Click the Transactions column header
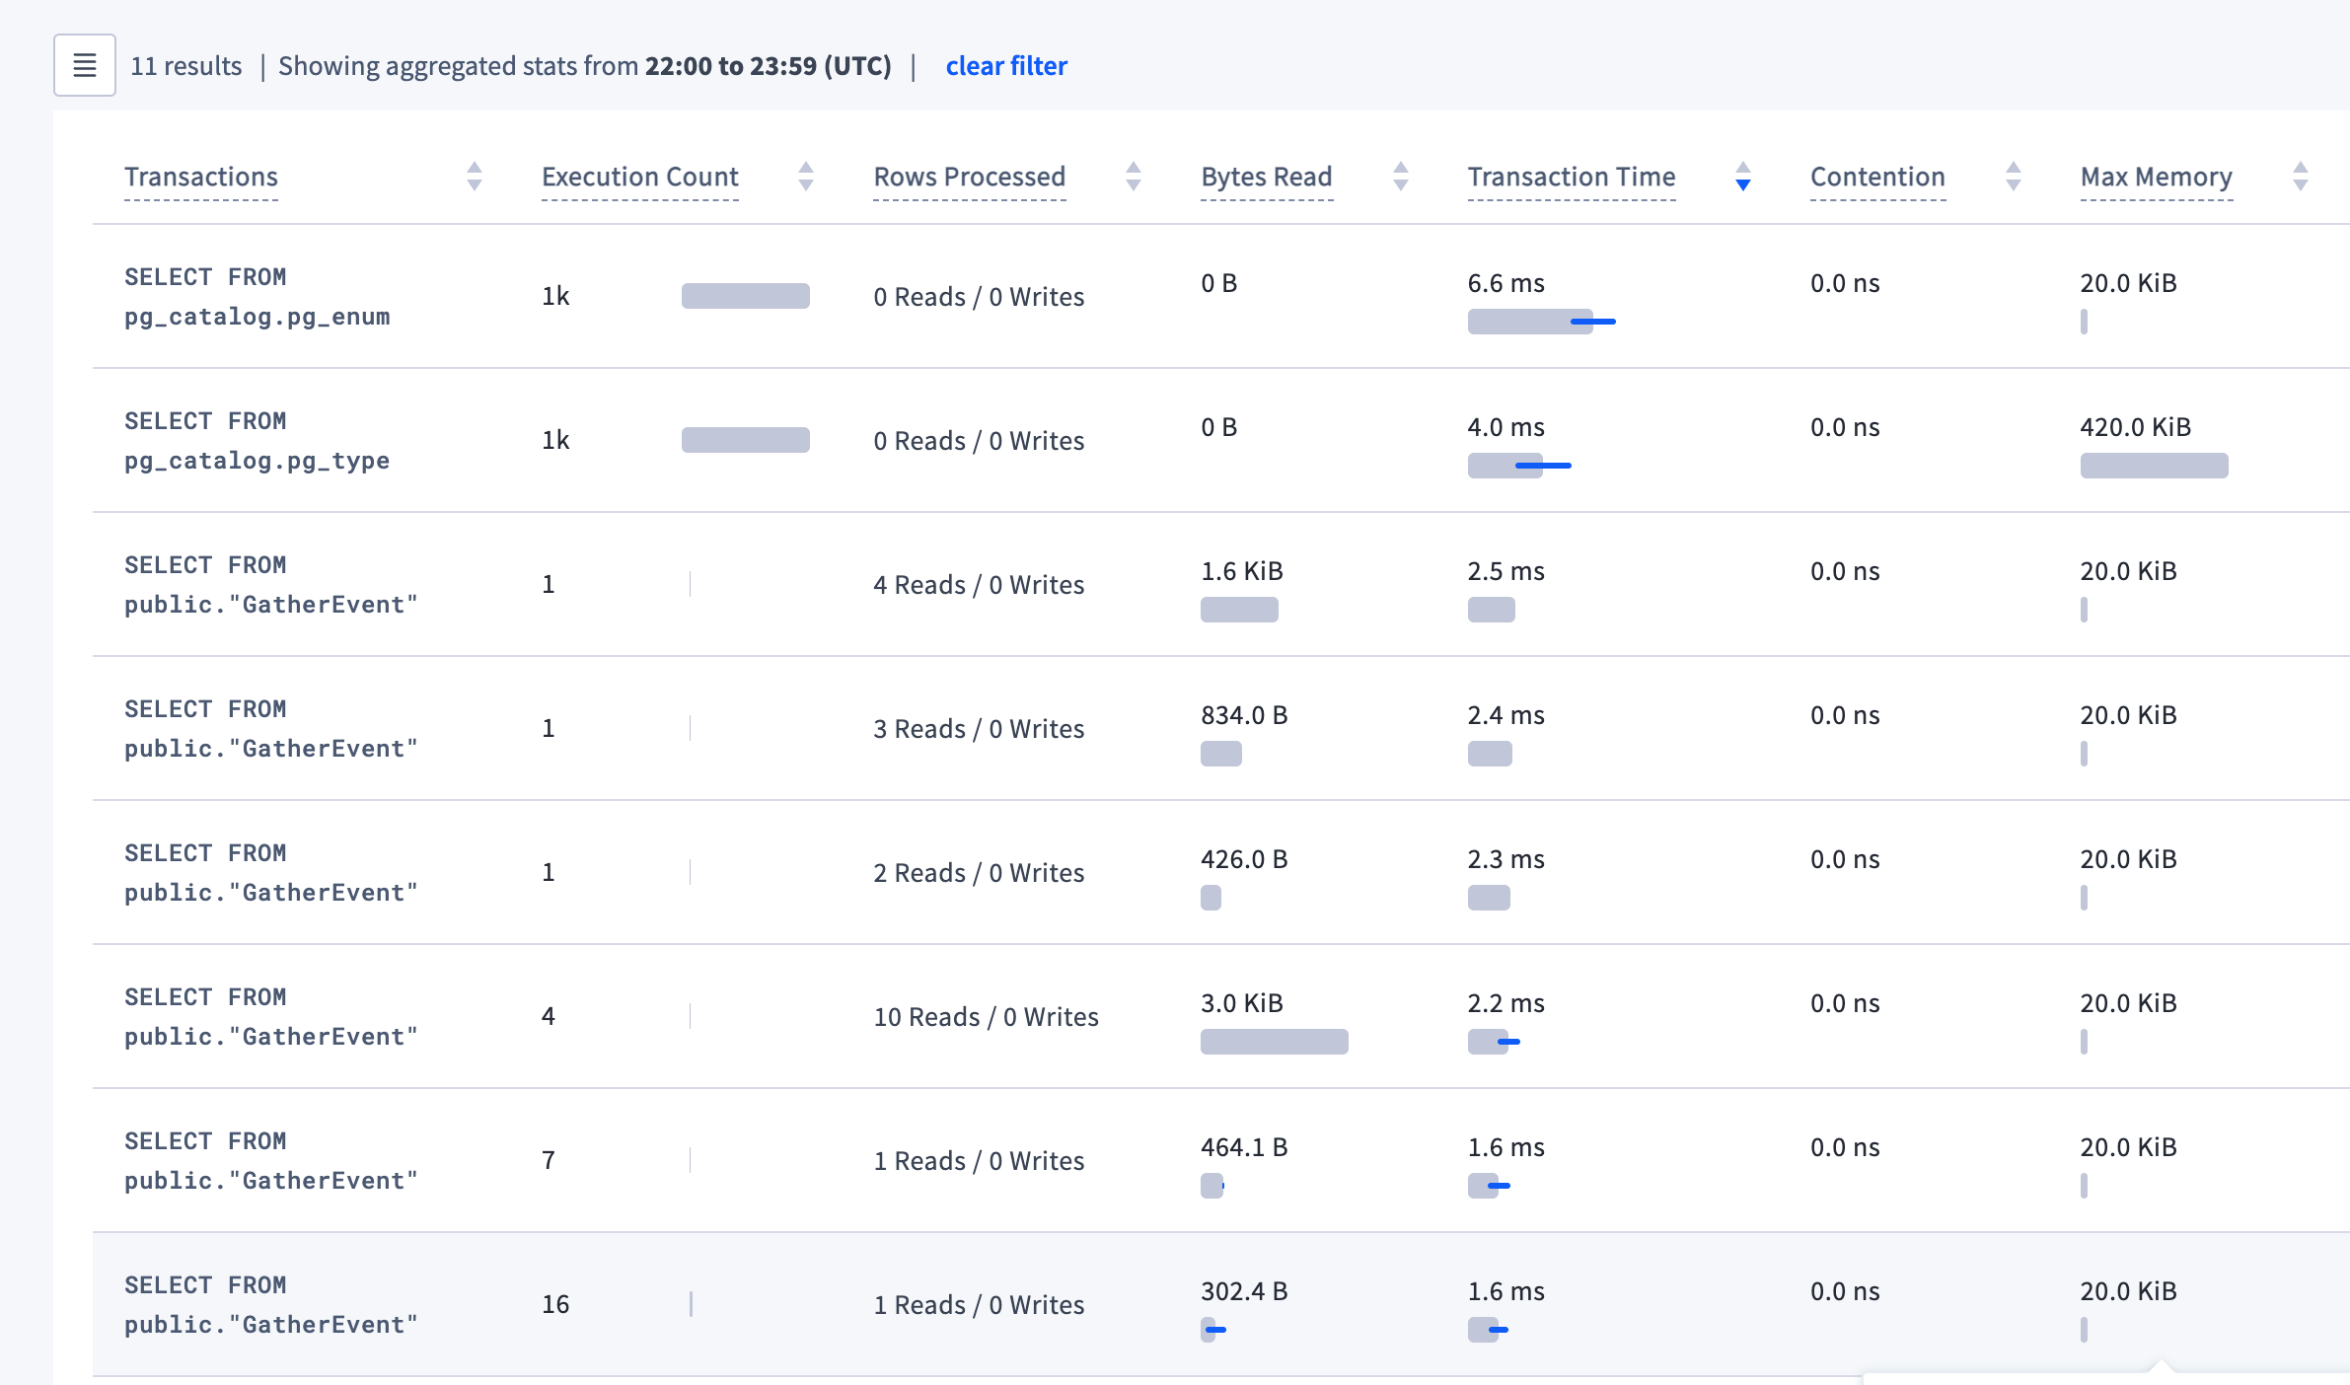The width and height of the screenshot is (2350, 1385). [x=201, y=177]
